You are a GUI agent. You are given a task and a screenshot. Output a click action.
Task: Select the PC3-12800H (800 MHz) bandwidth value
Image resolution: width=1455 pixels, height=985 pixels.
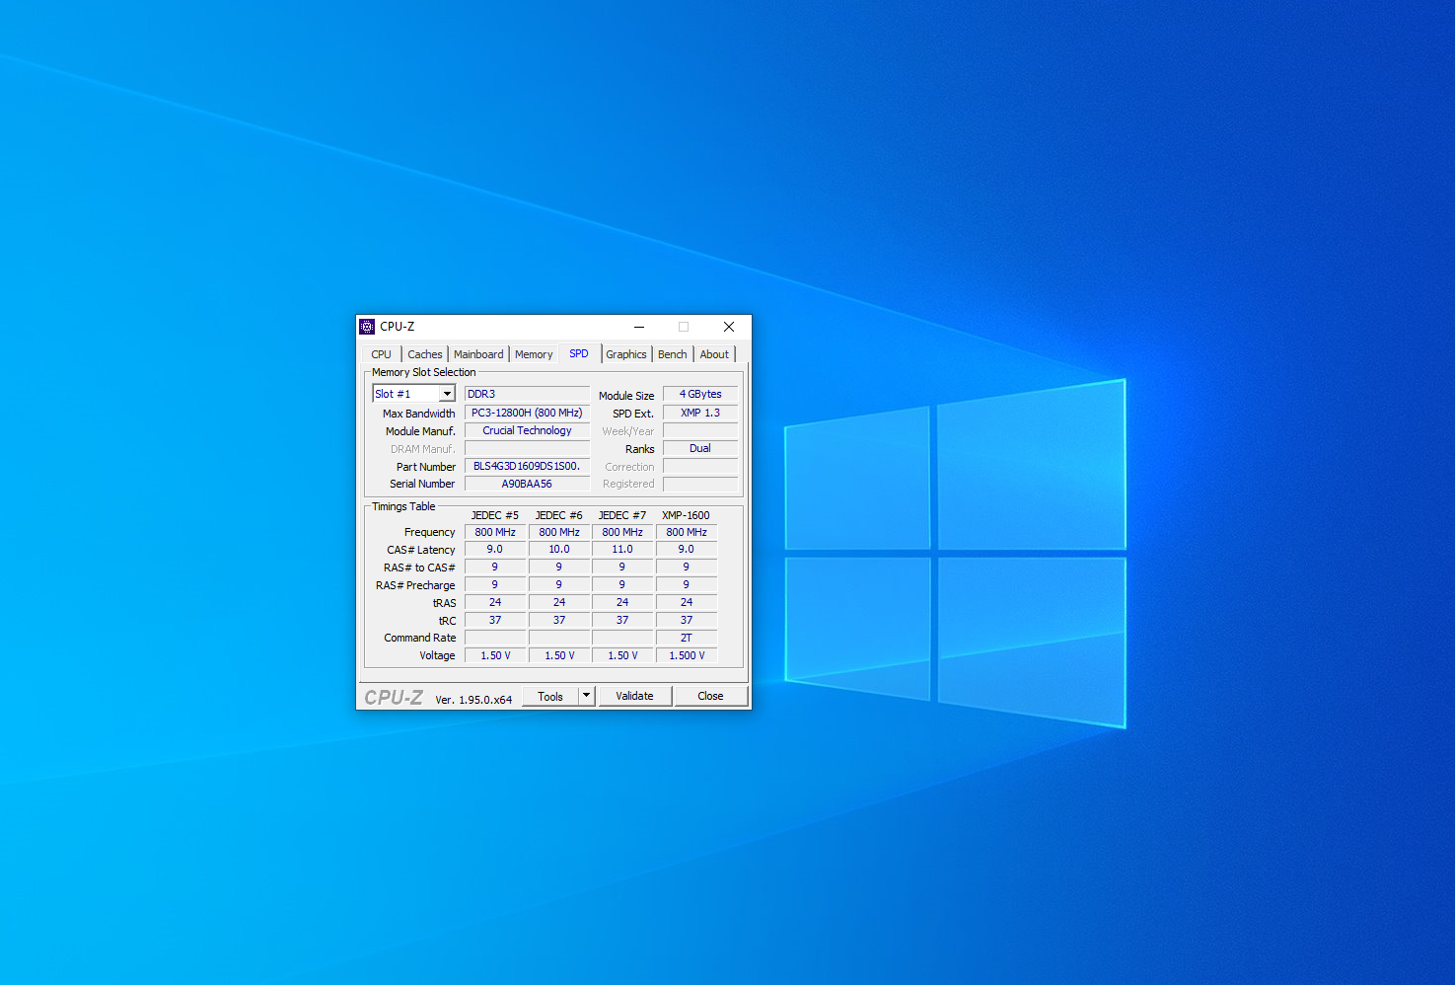point(527,413)
